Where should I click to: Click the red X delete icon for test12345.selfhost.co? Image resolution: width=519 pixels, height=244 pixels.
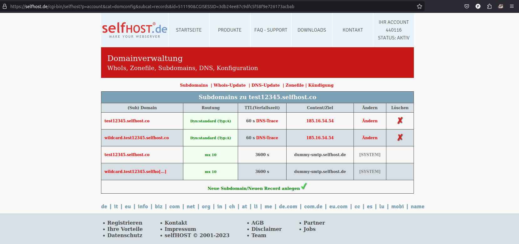tap(400, 121)
